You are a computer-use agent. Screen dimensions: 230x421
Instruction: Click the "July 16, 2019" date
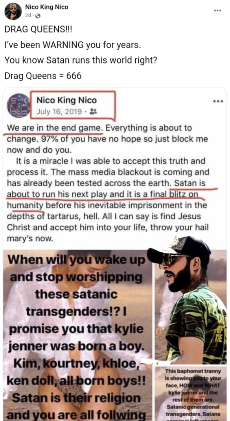(x=59, y=111)
